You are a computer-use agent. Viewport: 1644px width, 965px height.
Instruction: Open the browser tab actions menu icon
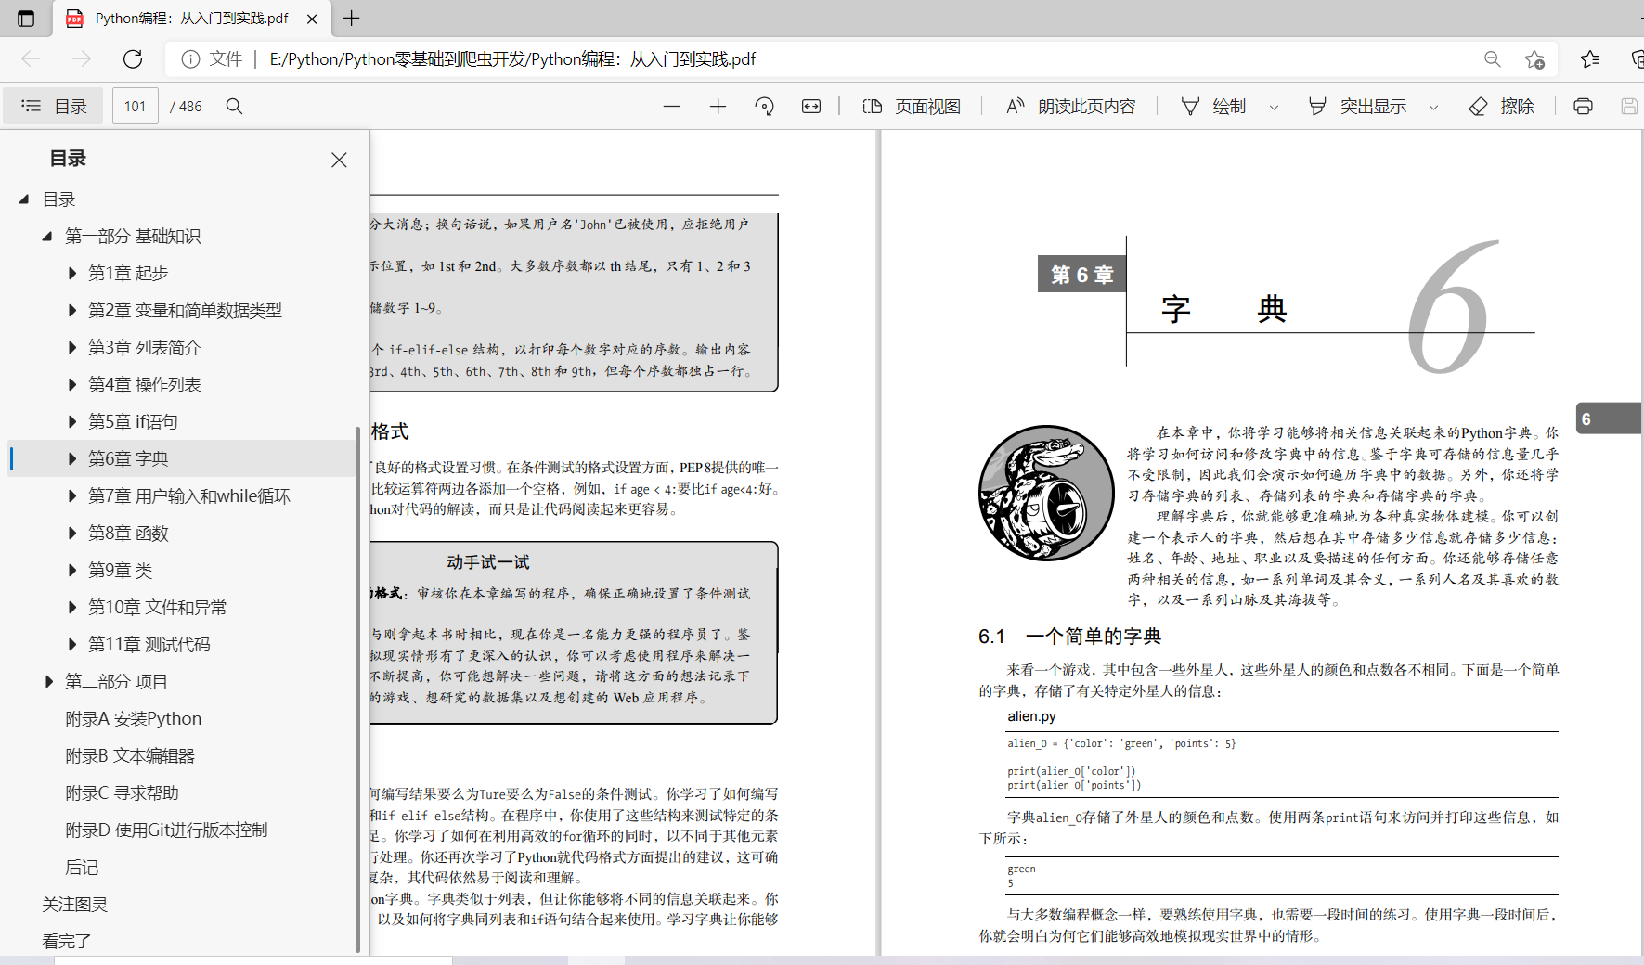(26, 19)
